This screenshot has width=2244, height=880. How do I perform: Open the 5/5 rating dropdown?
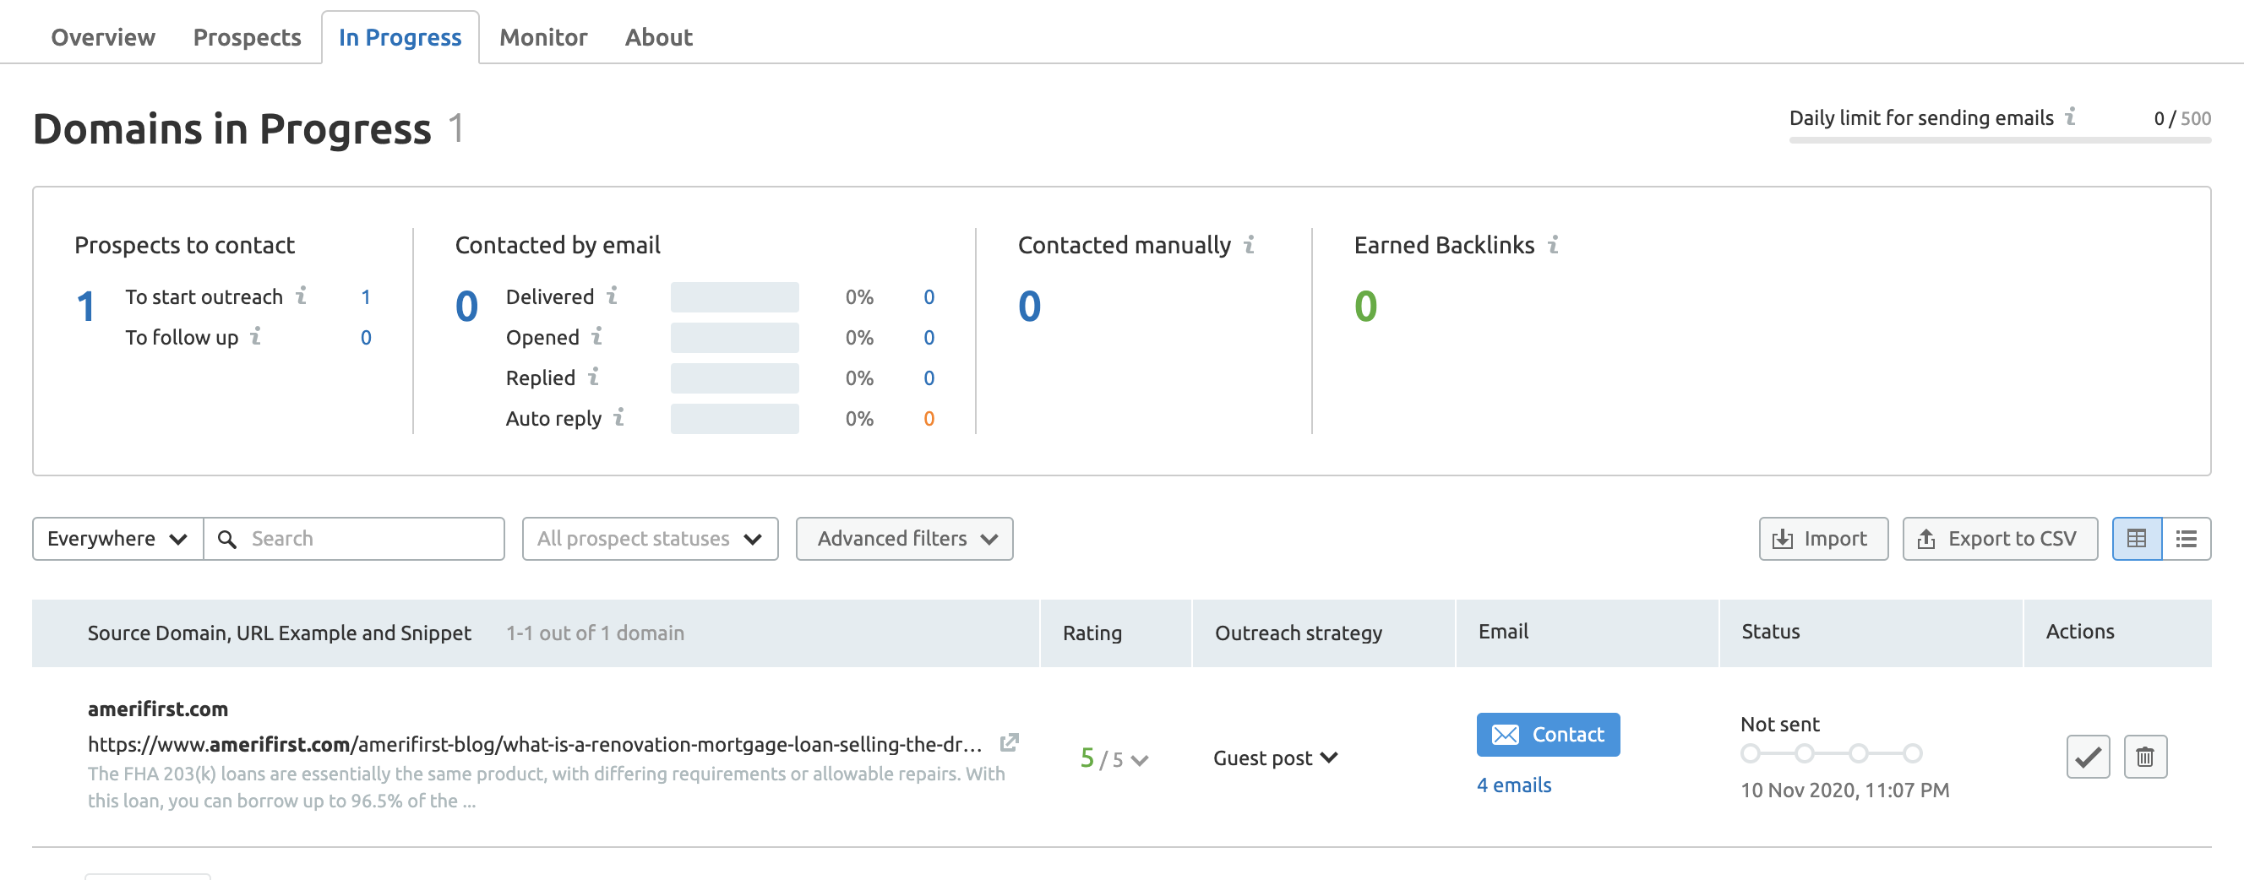[x=1114, y=759]
